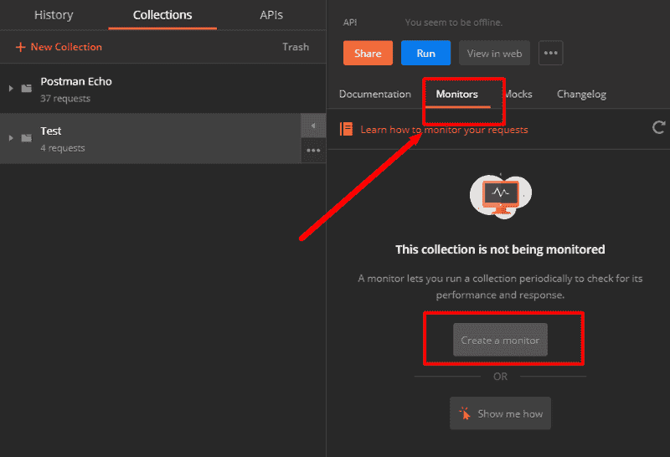
Task: Click the plus icon beside New Collection
Action: click(x=20, y=48)
